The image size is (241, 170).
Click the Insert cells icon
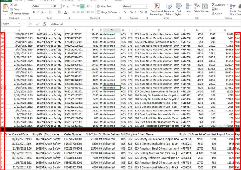189,6
